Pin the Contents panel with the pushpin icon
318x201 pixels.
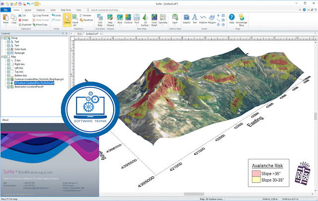point(63,33)
